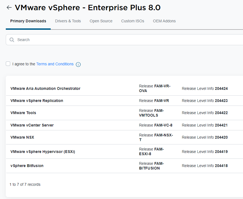Select VMware Tools from the list
Image resolution: width=243 pixels, height=199 pixels.
23,113
